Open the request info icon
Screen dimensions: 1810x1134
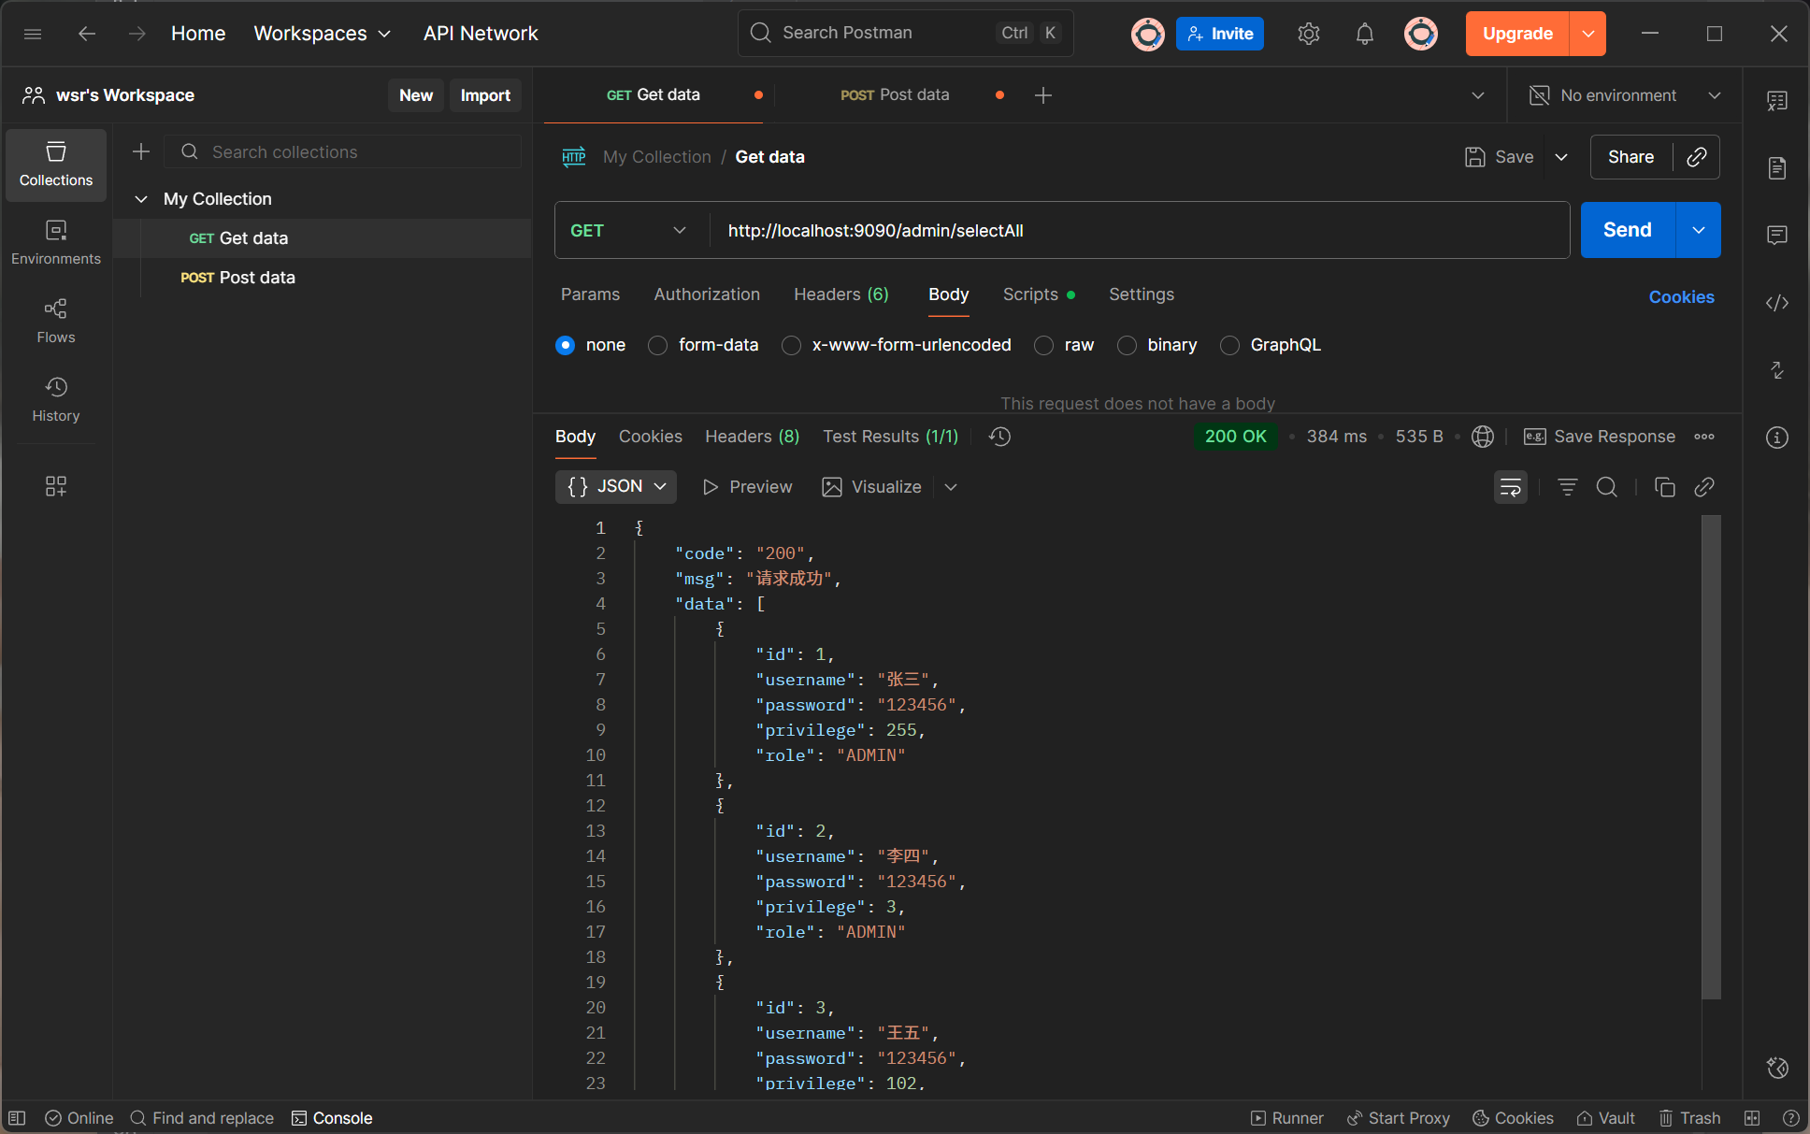click(x=1777, y=438)
